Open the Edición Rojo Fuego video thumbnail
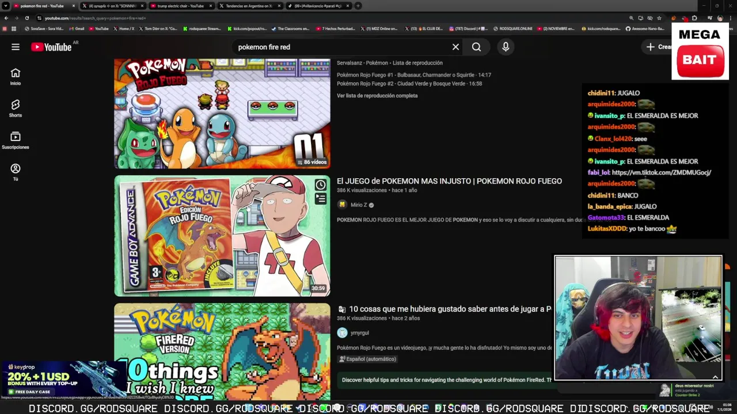The height and width of the screenshot is (414, 737). pos(222,236)
